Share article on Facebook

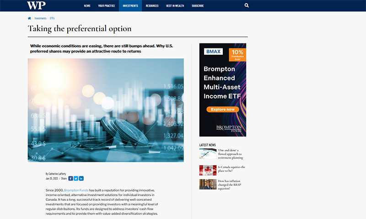pyautogui.click(x=70, y=178)
